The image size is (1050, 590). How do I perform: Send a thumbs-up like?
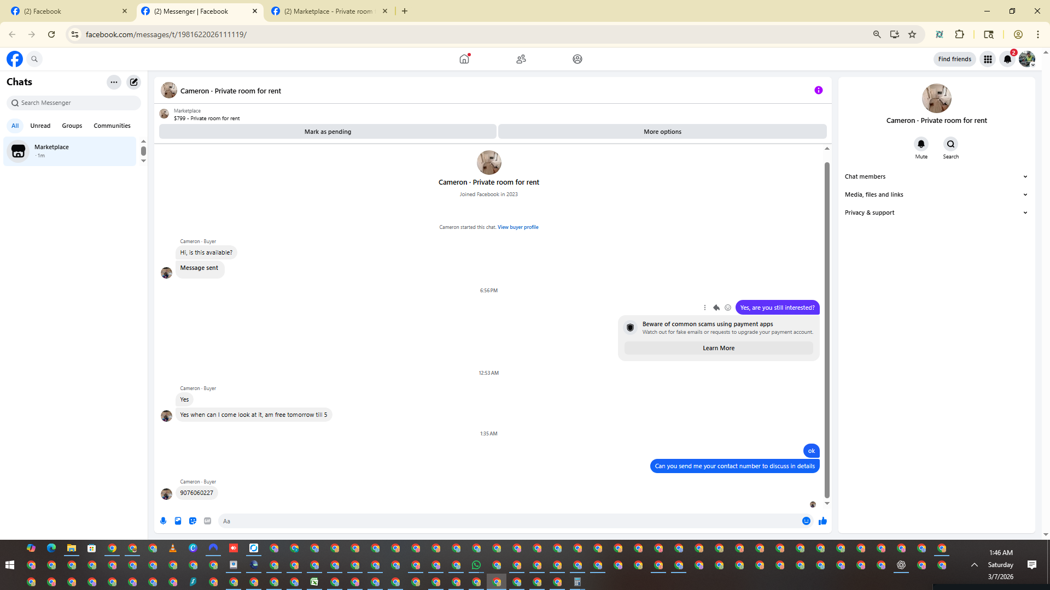click(x=822, y=521)
